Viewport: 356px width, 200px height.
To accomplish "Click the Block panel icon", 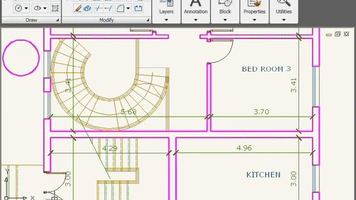I will 225,3.
